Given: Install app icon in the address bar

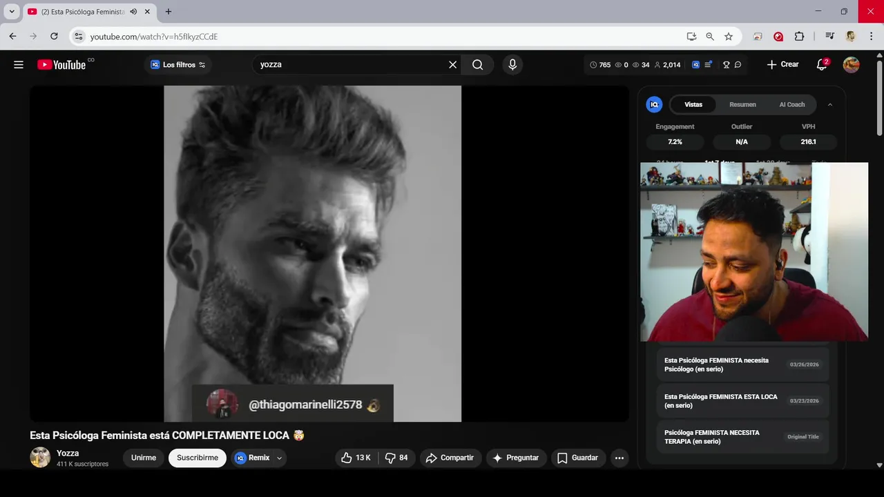Looking at the screenshot, I should point(691,36).
